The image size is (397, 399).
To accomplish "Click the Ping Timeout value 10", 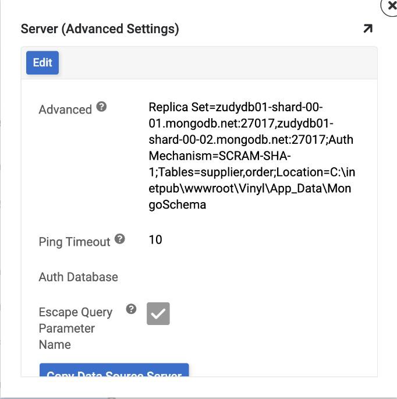I will pyautogui.click(x=155, y=240).
